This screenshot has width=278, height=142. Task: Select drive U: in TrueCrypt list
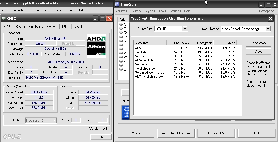coord(123,49)
